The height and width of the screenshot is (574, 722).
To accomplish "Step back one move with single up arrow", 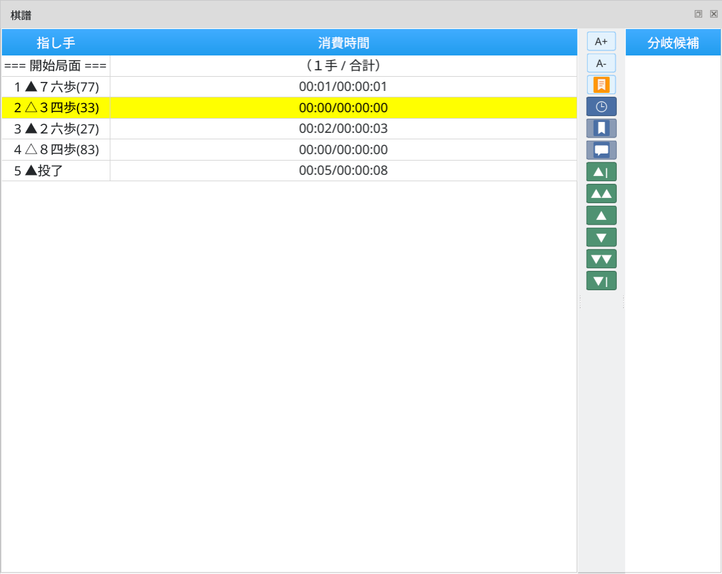I will (x=601, y=215).
